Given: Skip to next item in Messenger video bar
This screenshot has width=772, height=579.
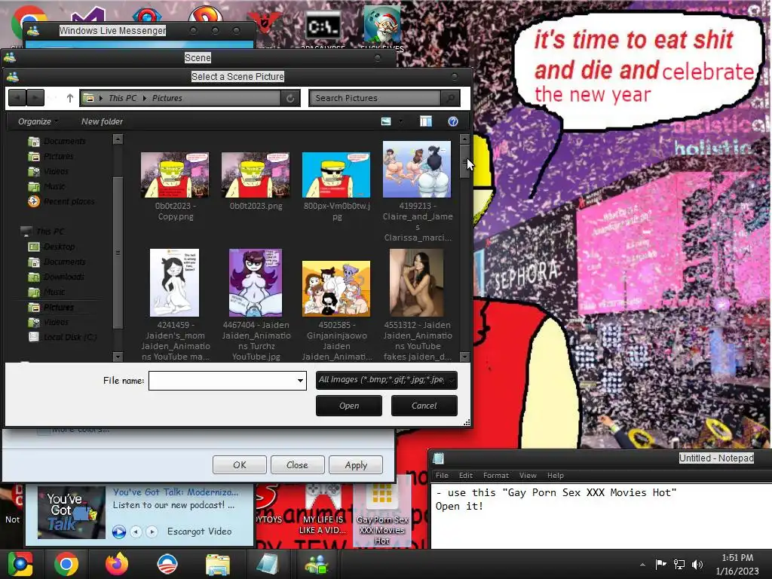Looking at the screenshot, I should (152, 532).
